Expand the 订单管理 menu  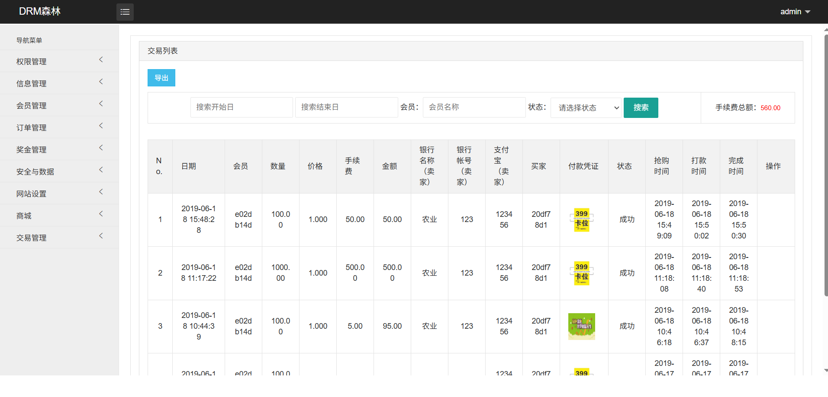coord(59,127)
